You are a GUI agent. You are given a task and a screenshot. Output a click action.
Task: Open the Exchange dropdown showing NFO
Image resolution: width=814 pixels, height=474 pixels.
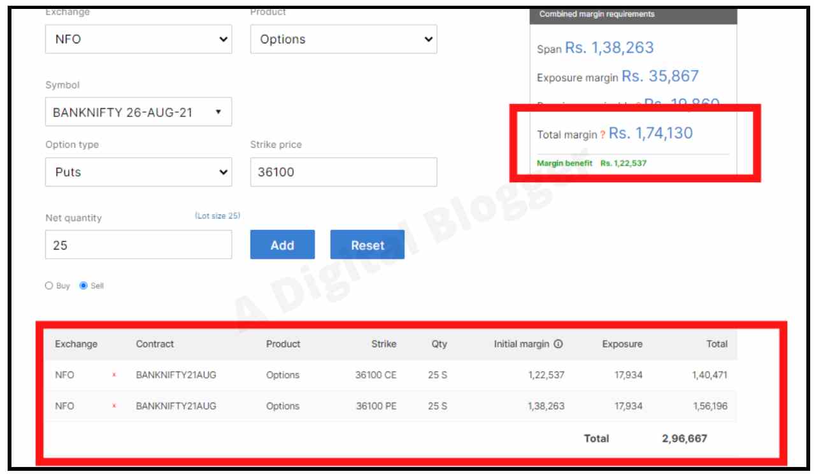tap(138, 39)
